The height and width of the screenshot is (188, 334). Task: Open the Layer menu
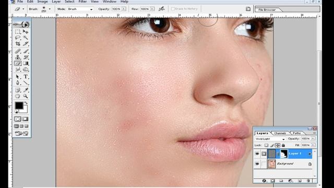(56, 2)
